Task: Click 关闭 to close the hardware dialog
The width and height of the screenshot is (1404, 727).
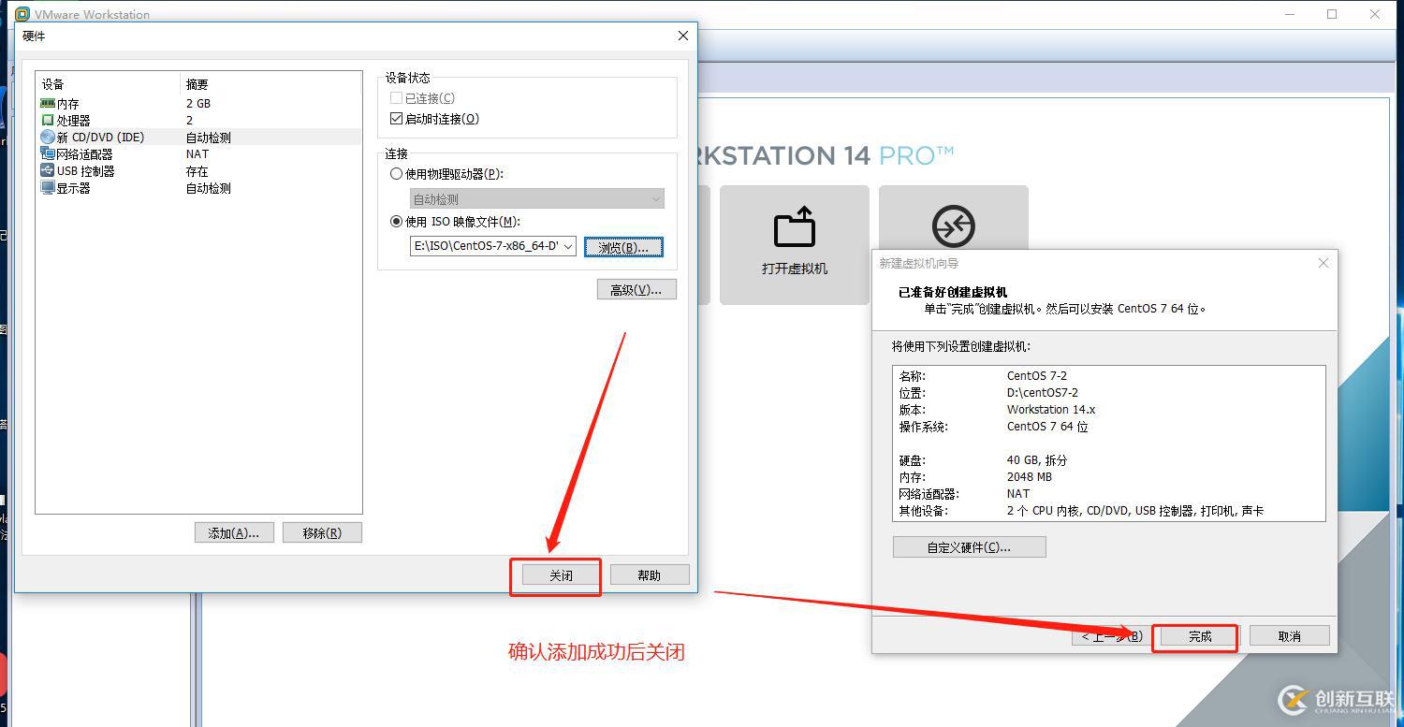Action: click(x=561, y=575)
